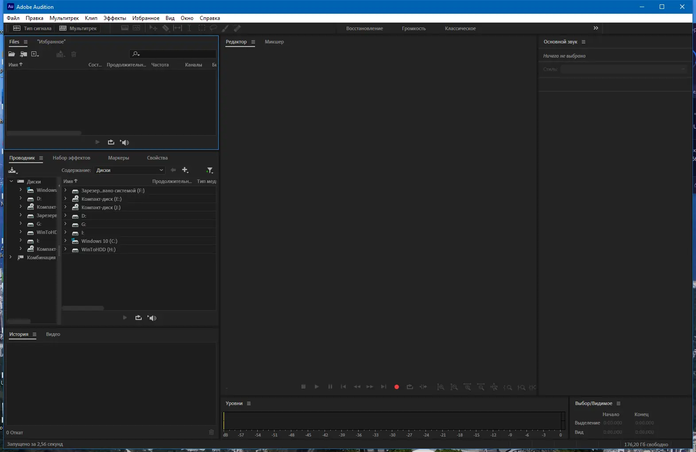Click the Play button in the editor transport
The width and height of the screenshot is (696, 452).
tap(317, 387)
